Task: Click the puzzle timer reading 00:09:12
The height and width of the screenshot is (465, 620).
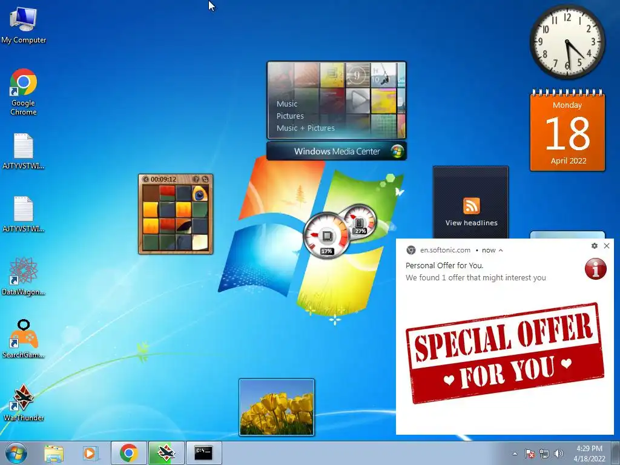Action: pos(163,179)
